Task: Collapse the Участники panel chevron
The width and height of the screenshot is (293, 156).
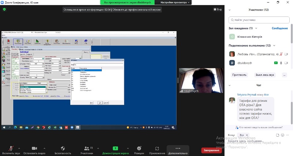Action: click(x=230, y=10)
